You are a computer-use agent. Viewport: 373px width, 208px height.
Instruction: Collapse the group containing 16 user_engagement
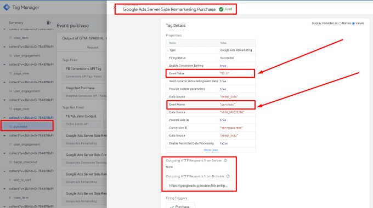pyautogui.click(x=4, y=47)
